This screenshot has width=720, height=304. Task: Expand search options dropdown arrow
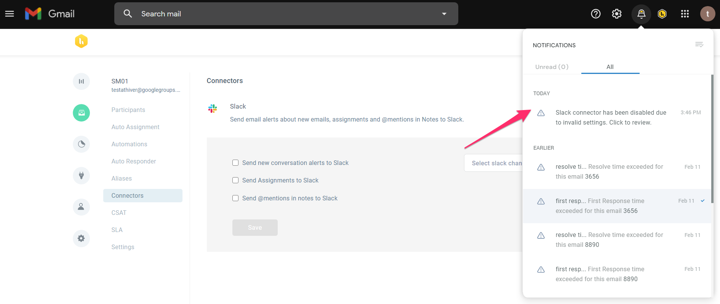[x=444, y=14]
